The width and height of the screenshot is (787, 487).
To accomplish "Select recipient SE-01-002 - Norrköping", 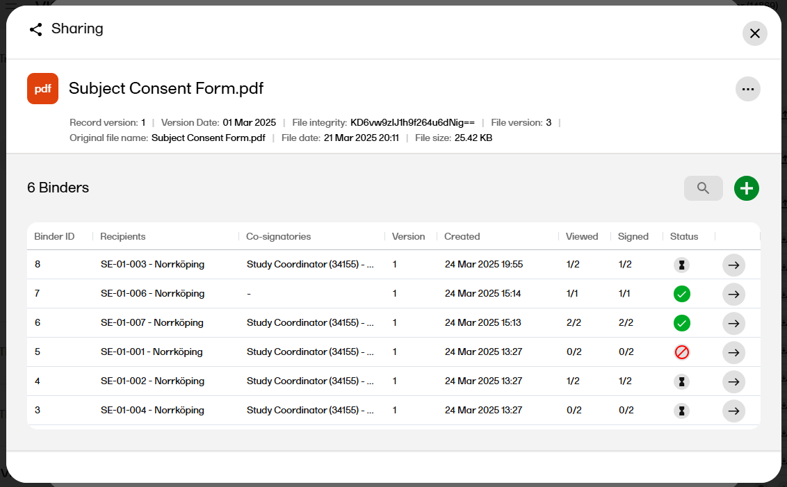I will (152, 381).
